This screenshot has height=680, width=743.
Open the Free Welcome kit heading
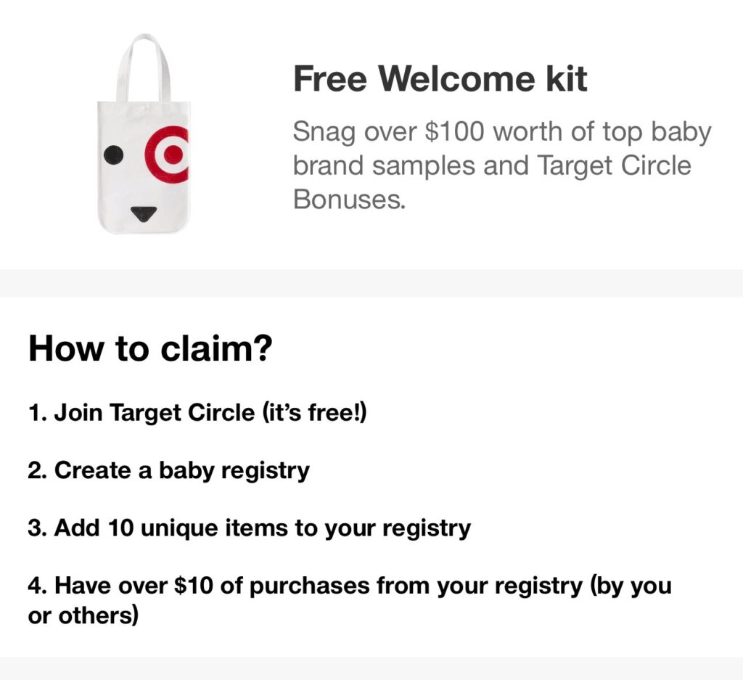pos(440,78)
